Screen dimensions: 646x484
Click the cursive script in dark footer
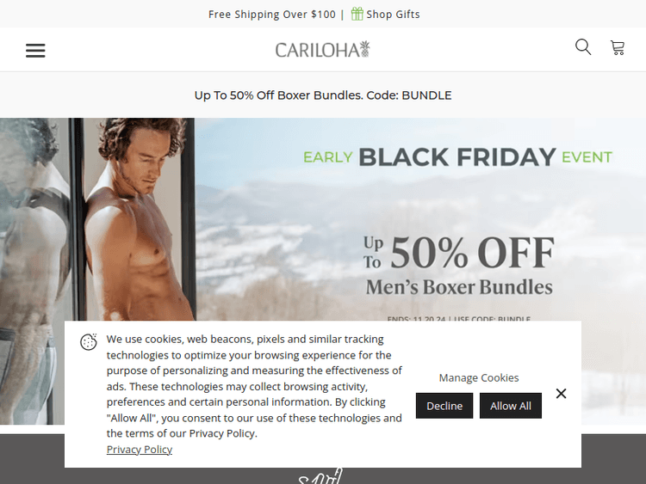pos(320,475)
